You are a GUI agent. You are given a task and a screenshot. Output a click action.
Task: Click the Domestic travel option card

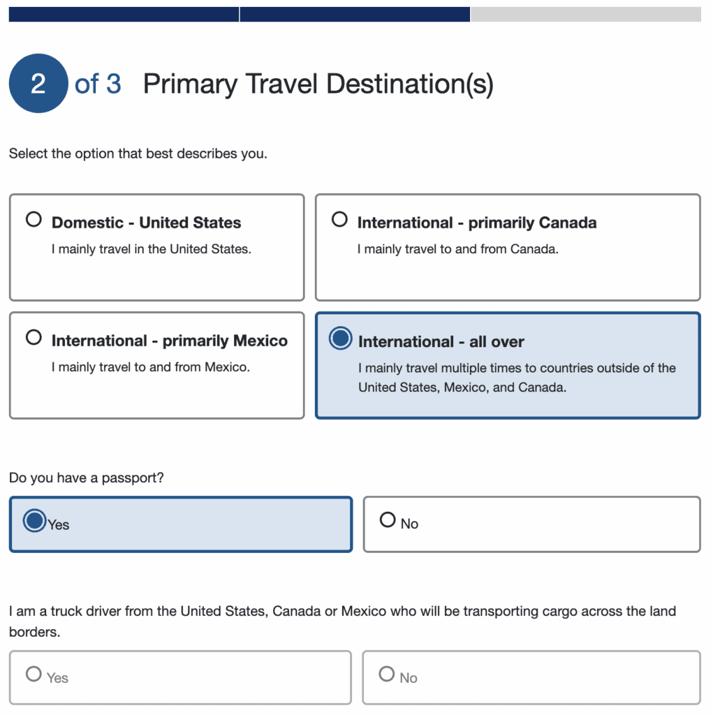156,247
